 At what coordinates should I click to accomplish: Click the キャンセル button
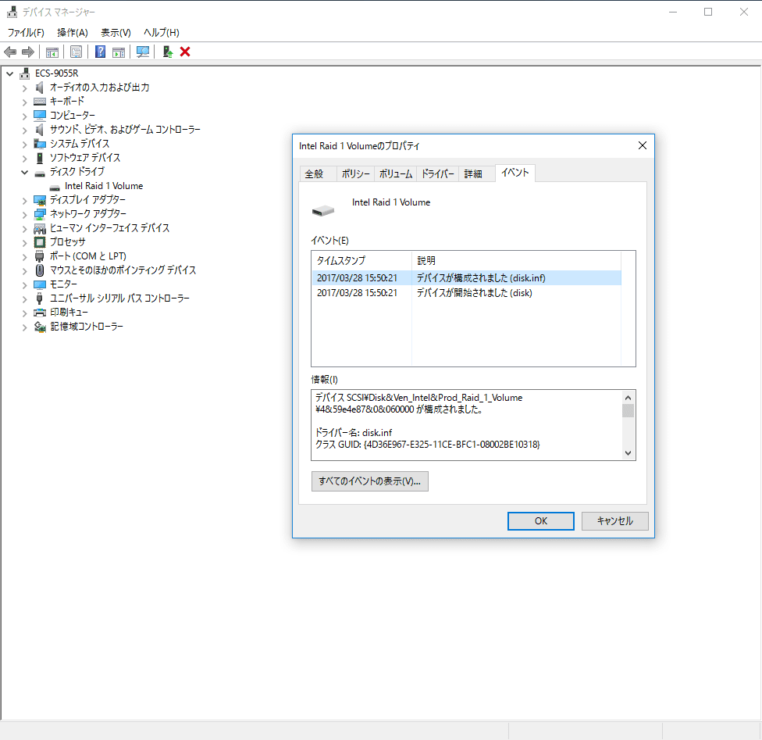(x=614, y=521)
